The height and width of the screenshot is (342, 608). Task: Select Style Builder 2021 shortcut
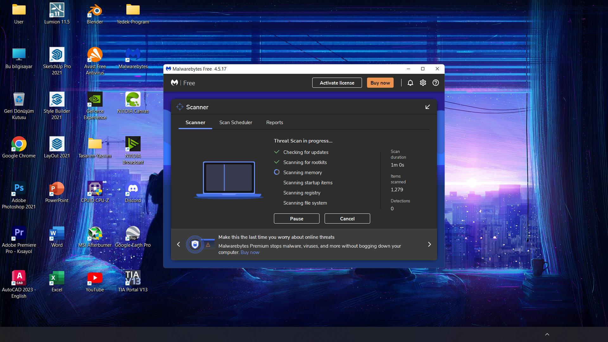coord(57,106)
